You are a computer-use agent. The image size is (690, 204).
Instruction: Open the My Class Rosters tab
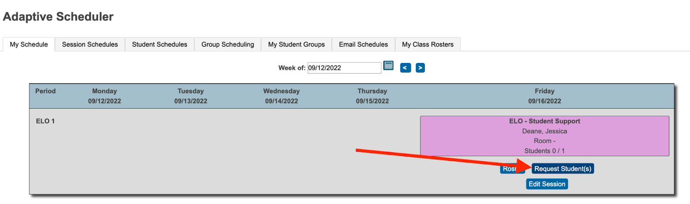click(x=428, y=44)
